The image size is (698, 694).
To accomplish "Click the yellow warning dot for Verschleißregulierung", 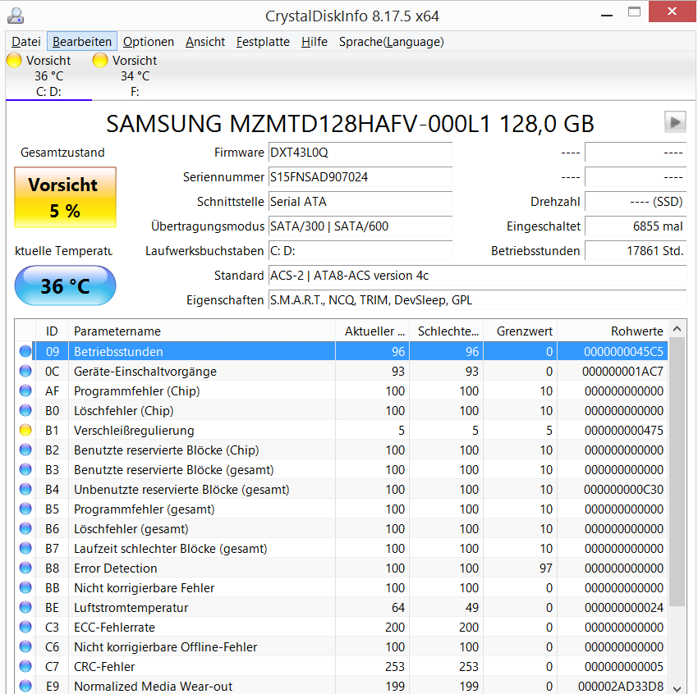I will [x=25, y=430].
